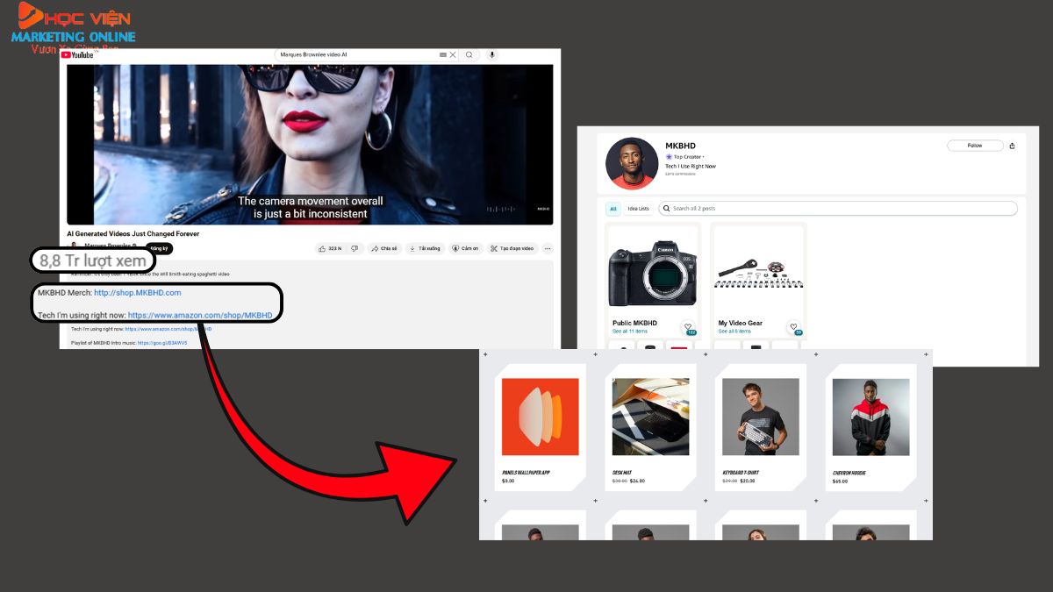Screen dimensions: 1053x592
Task: Click the Follow button on MKBHD's Amazon page
Action: [x=975, y=146]
